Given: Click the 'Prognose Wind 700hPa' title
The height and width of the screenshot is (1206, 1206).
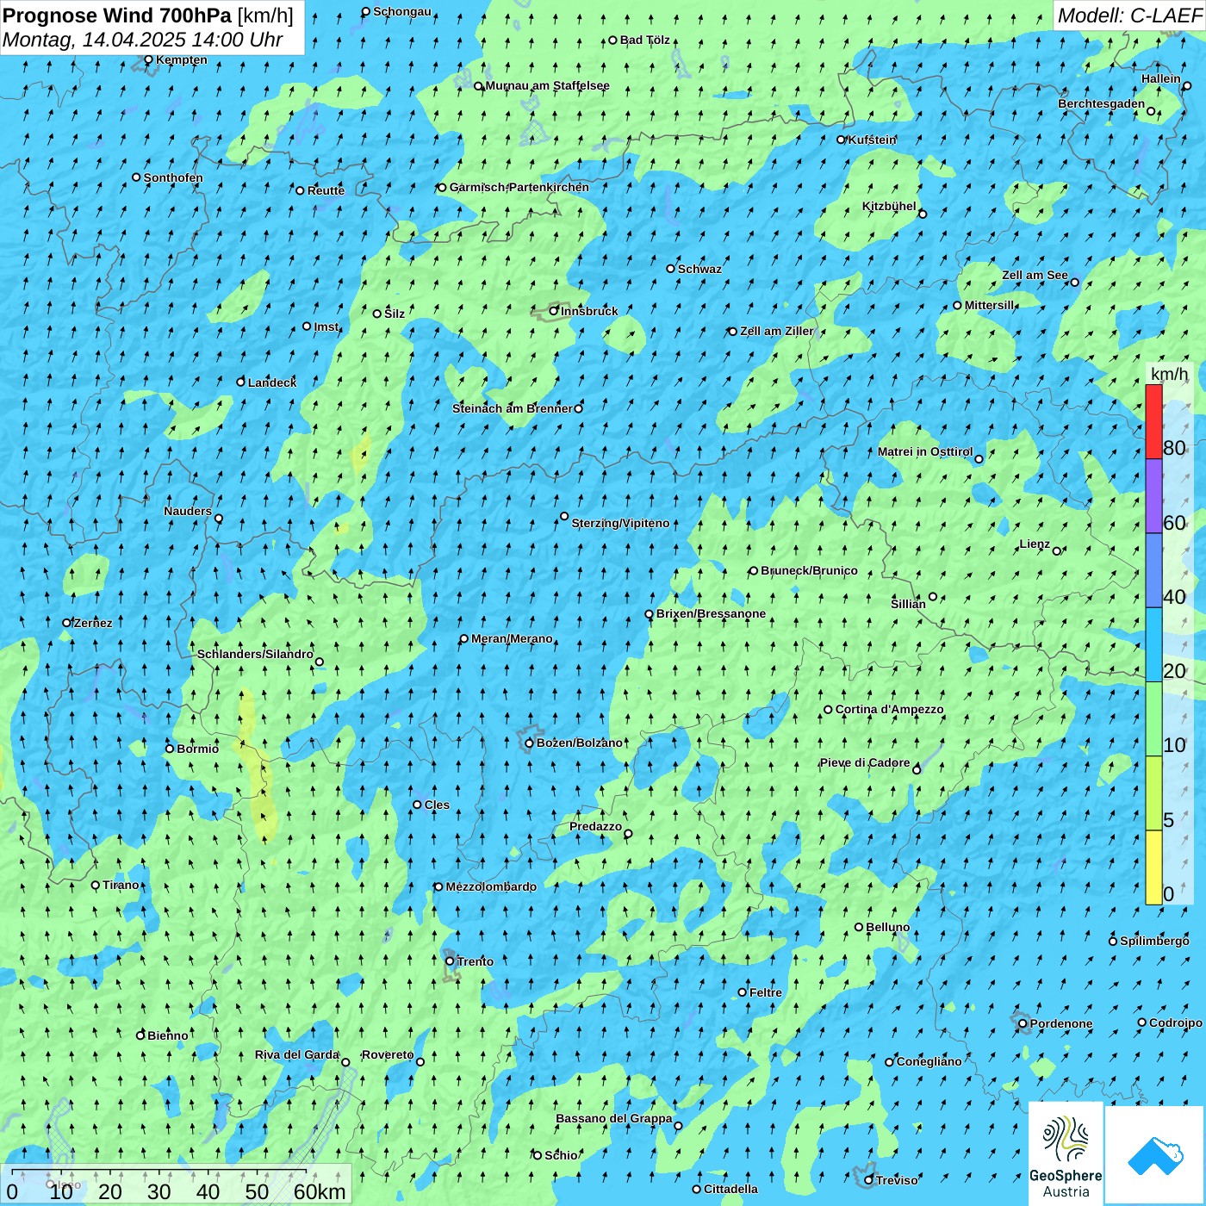Looking at the screenshot, I should click(117, 16).
